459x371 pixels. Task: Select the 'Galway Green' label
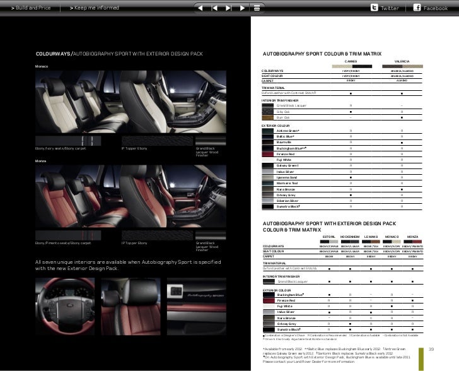[288, 166]
